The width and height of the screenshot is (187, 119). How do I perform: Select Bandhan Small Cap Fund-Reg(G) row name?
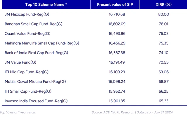pos(34,24)
